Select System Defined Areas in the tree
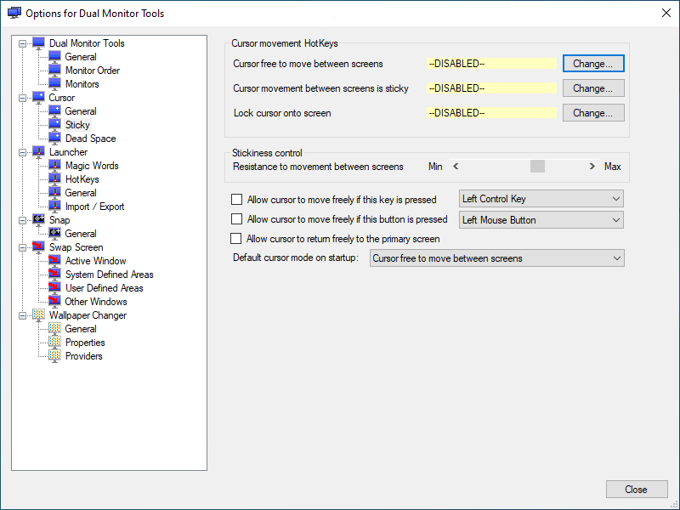 point(110,275)
